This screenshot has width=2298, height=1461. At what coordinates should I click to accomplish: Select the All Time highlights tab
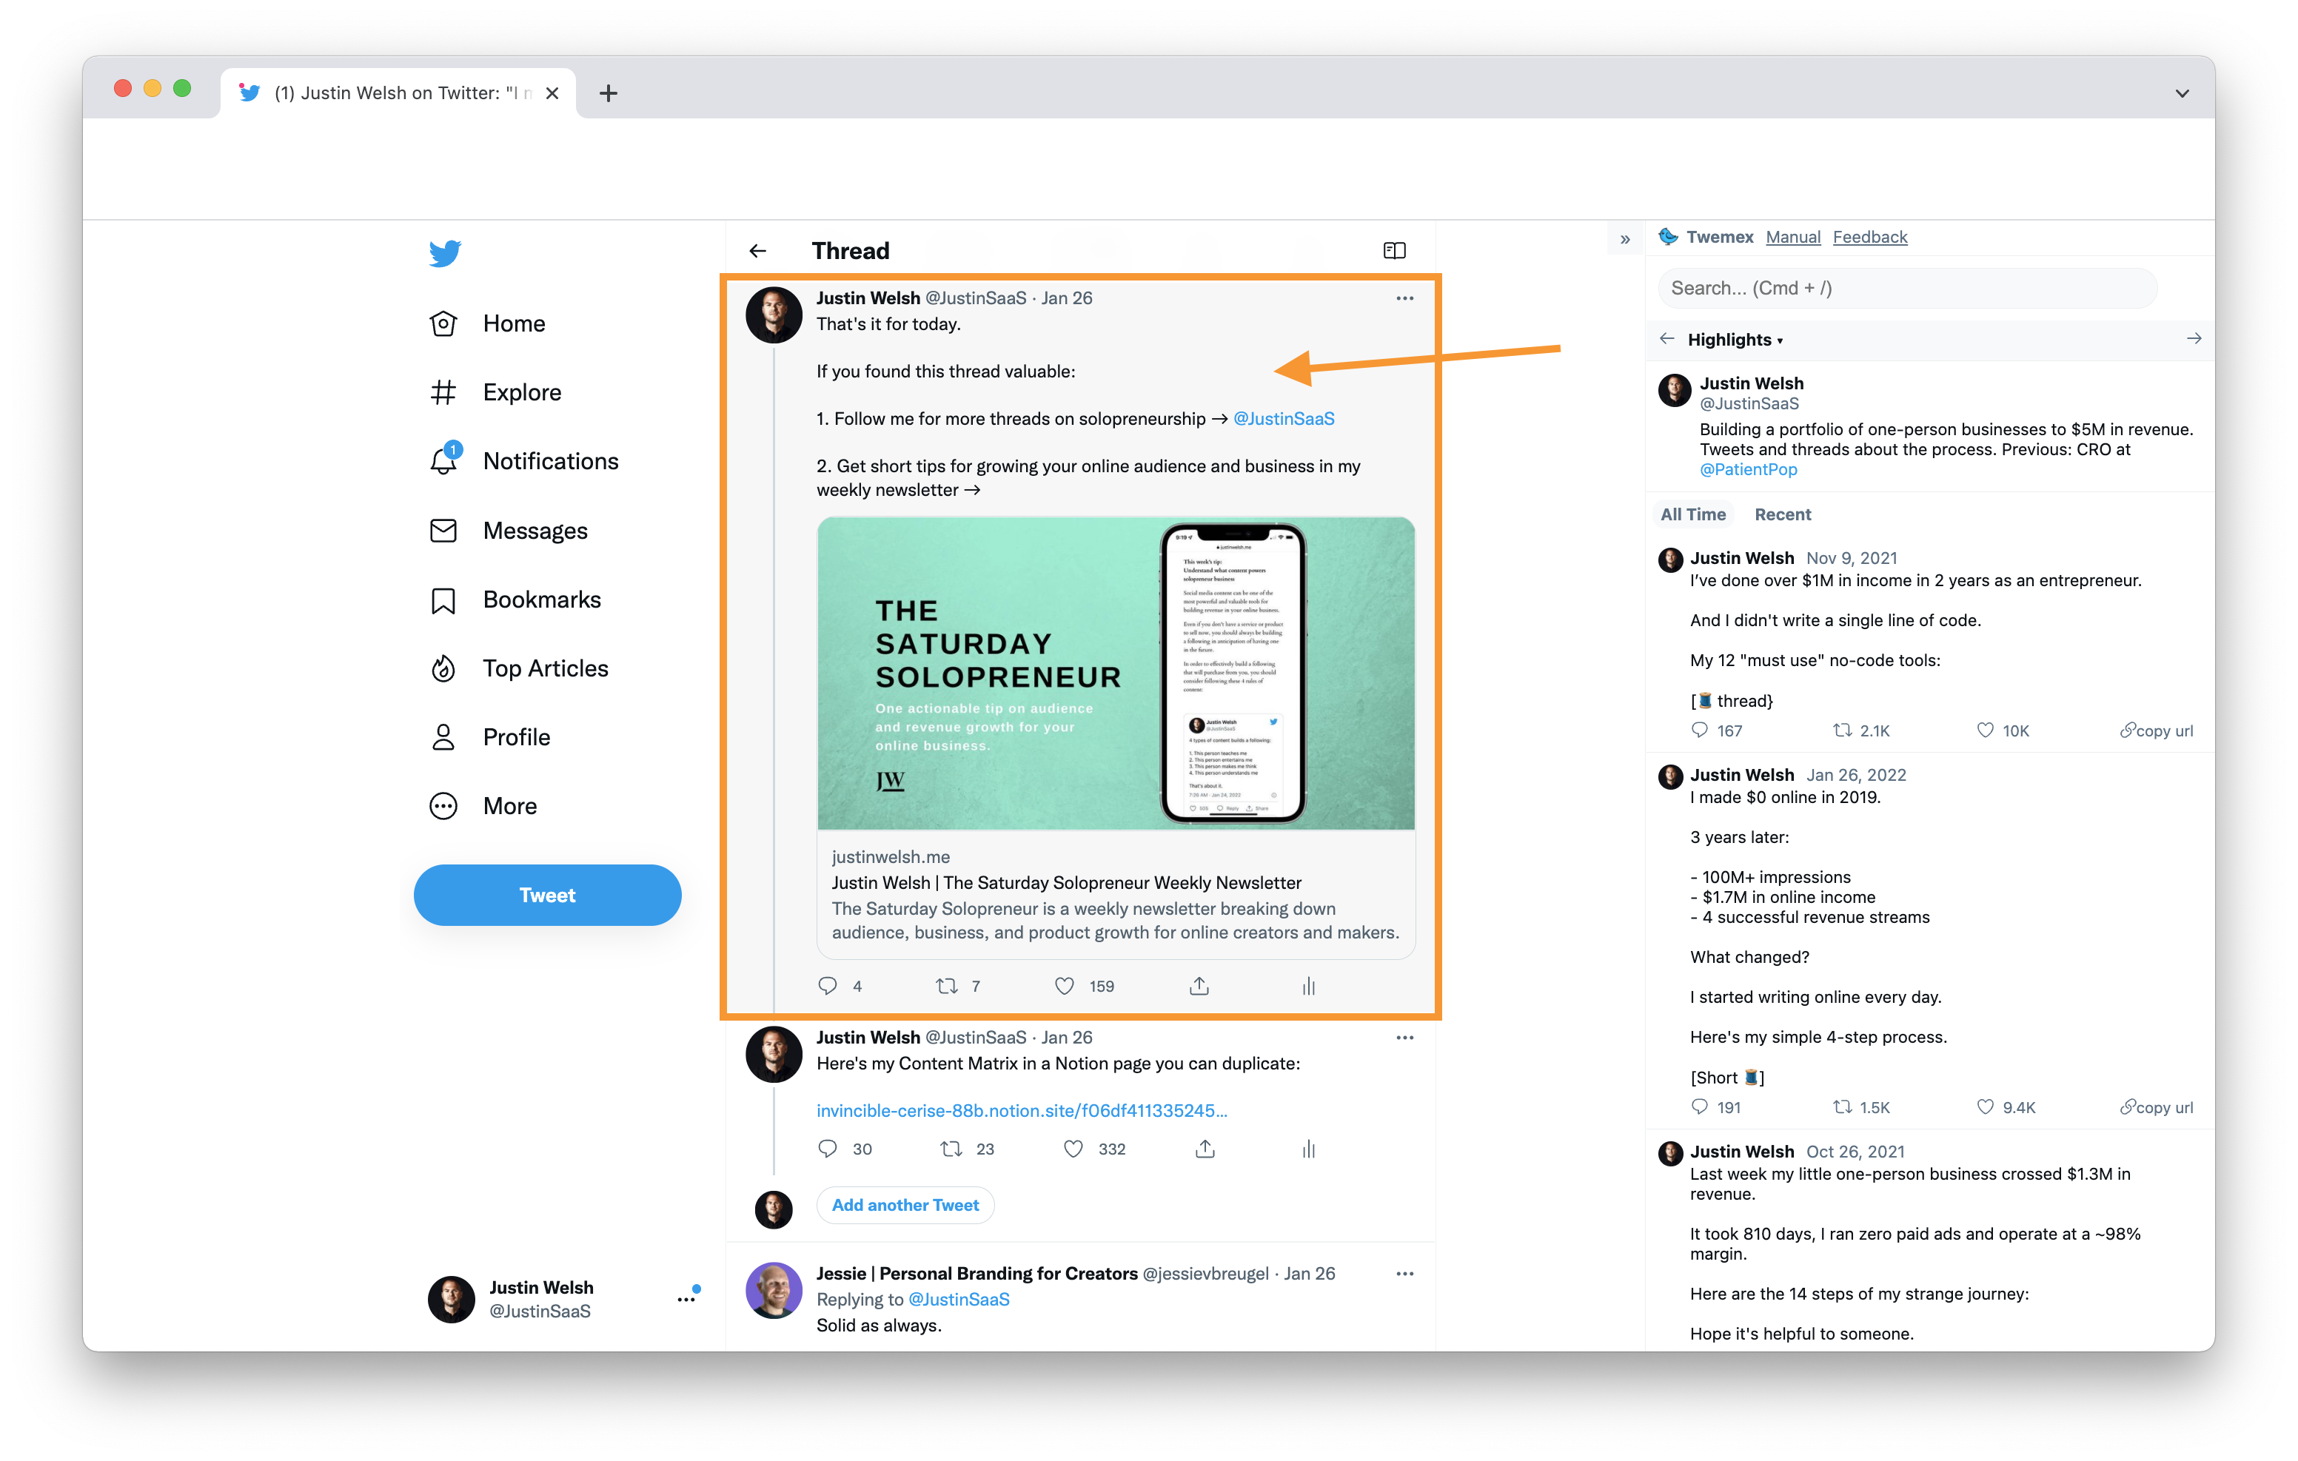coord(1693,514)
